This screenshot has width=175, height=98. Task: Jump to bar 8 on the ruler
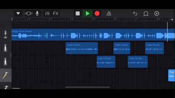pos(159,19)
